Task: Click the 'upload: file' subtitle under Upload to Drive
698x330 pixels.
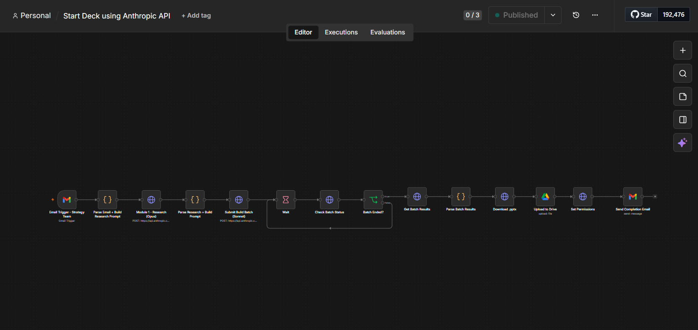Action: point(545,214)
